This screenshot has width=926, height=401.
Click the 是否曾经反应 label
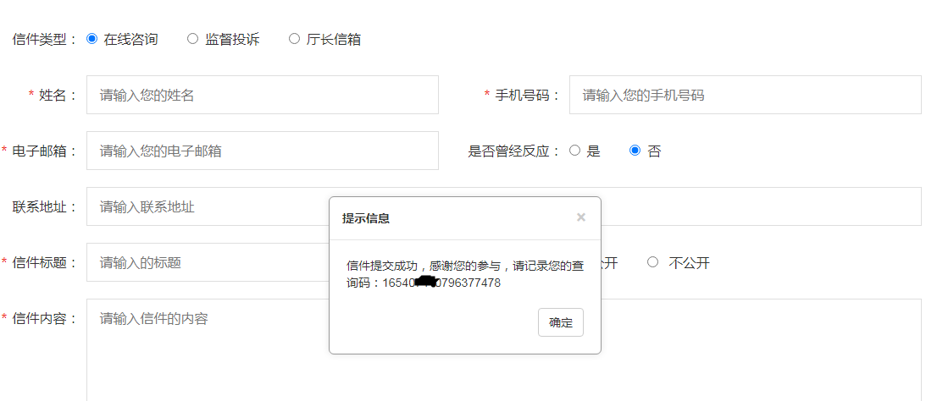[x=514, y=151]
